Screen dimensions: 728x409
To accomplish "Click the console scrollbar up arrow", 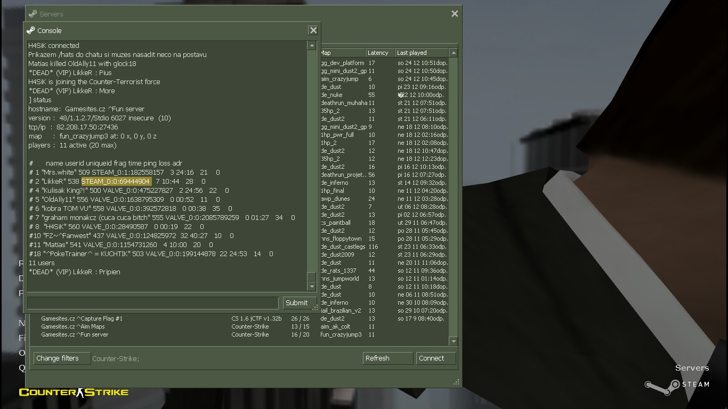I will (x=312, y=46).
